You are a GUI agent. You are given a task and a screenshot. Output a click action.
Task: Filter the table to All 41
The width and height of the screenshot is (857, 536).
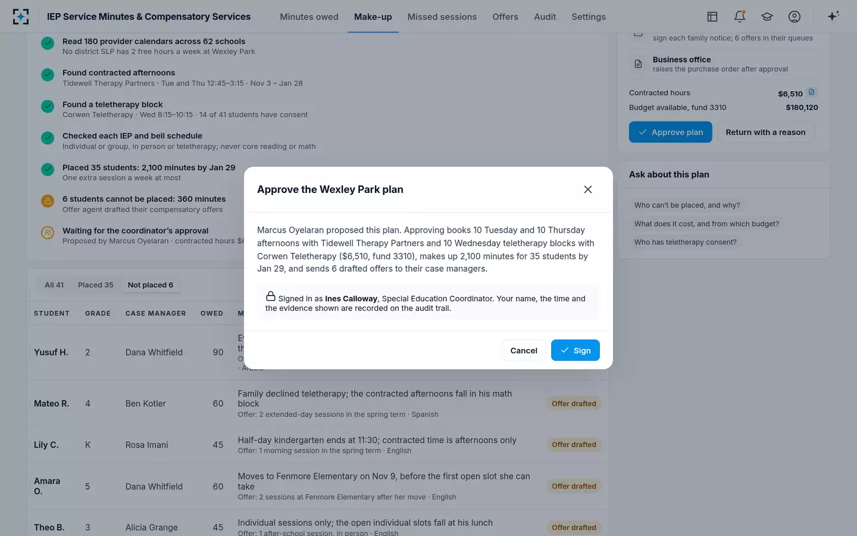(54, 285)
